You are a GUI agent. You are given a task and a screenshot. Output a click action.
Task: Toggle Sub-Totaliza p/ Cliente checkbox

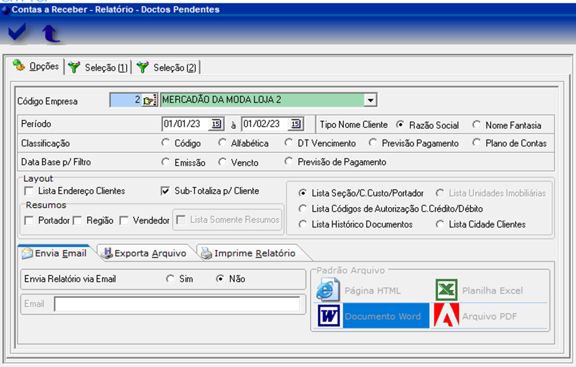[165, 191]
